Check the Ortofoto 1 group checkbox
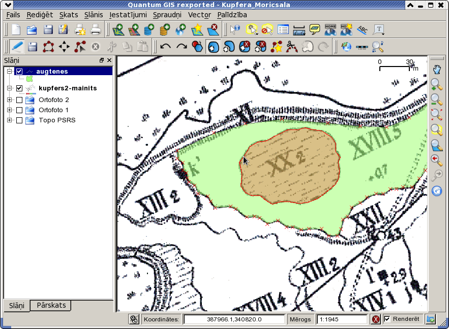The image size is (449, 329). pyautogui.click(x=19, y=110)
